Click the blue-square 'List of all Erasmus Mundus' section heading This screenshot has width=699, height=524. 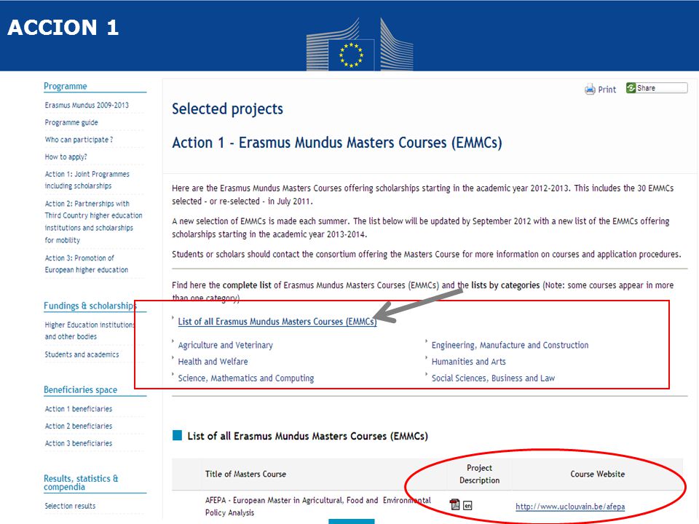307,436
